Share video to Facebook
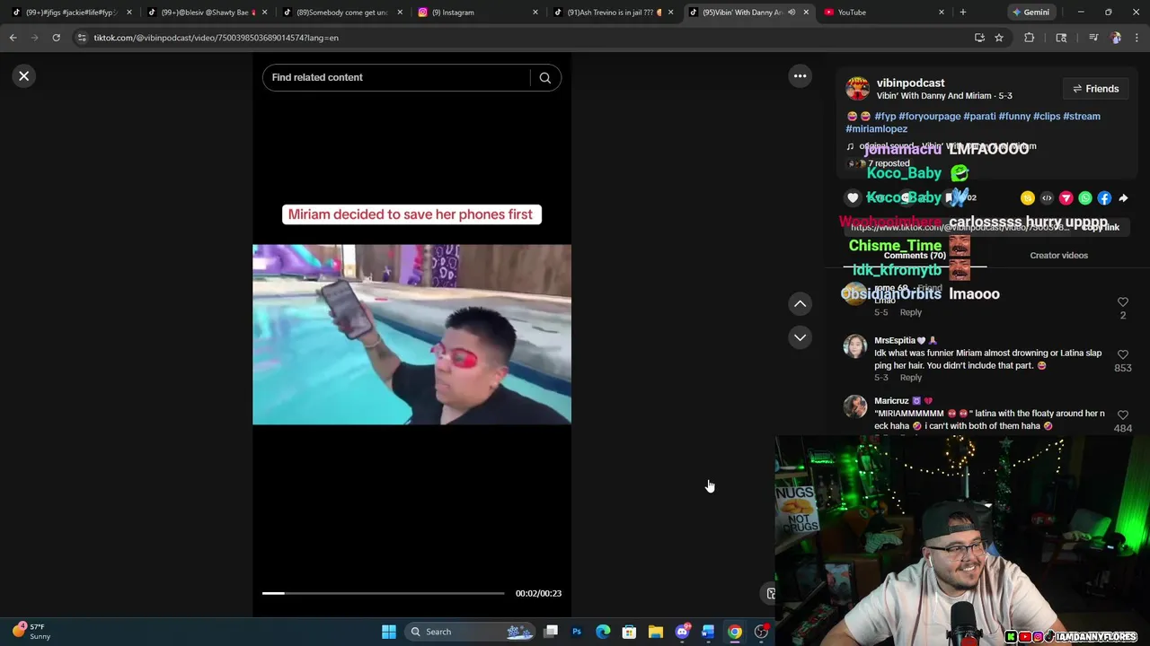Viewport: 1150px width, 646px height. pyautogui.click(x=1104, y=198)
